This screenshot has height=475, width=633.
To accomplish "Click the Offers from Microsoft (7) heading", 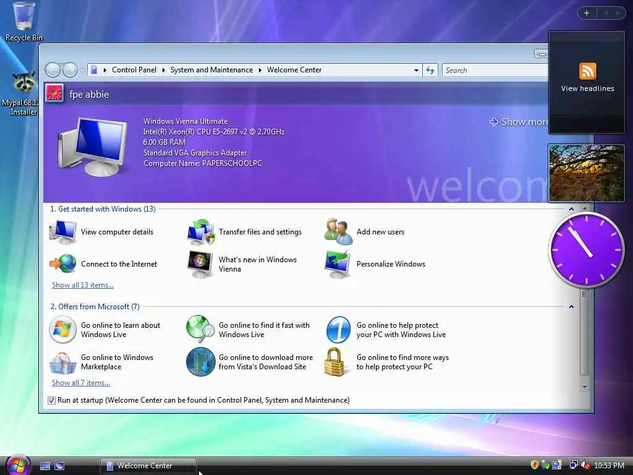I will (x=95, y=307).
